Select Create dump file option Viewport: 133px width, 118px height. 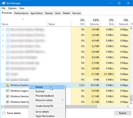[x=44, y=106]
